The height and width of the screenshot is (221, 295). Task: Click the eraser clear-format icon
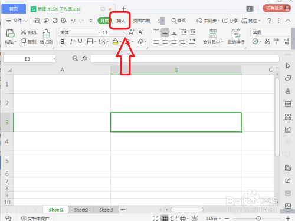140,42
